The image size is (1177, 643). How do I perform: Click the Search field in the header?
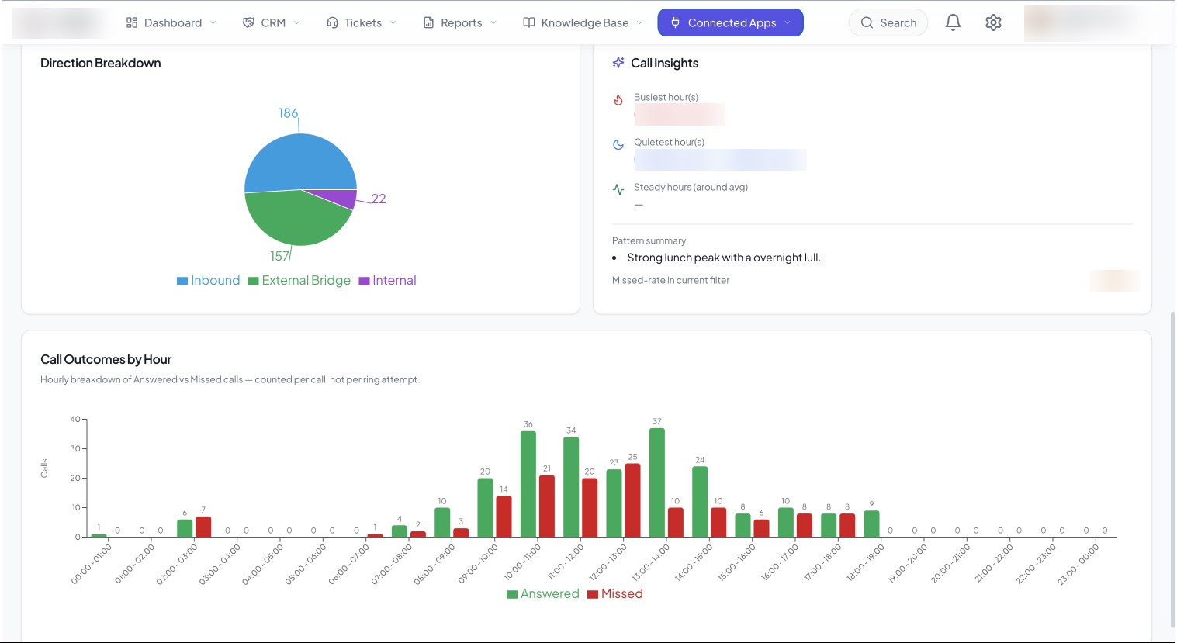tap(888, 22)
